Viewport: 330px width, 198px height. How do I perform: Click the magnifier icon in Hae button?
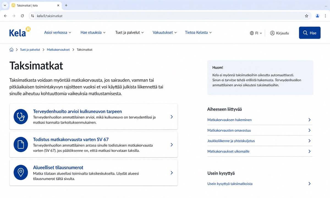tap(305, 33)
